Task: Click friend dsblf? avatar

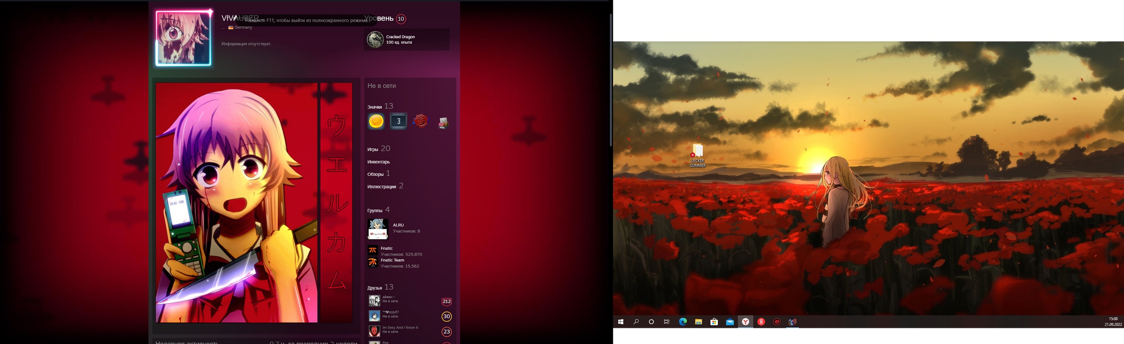Action: click(374, 316)
